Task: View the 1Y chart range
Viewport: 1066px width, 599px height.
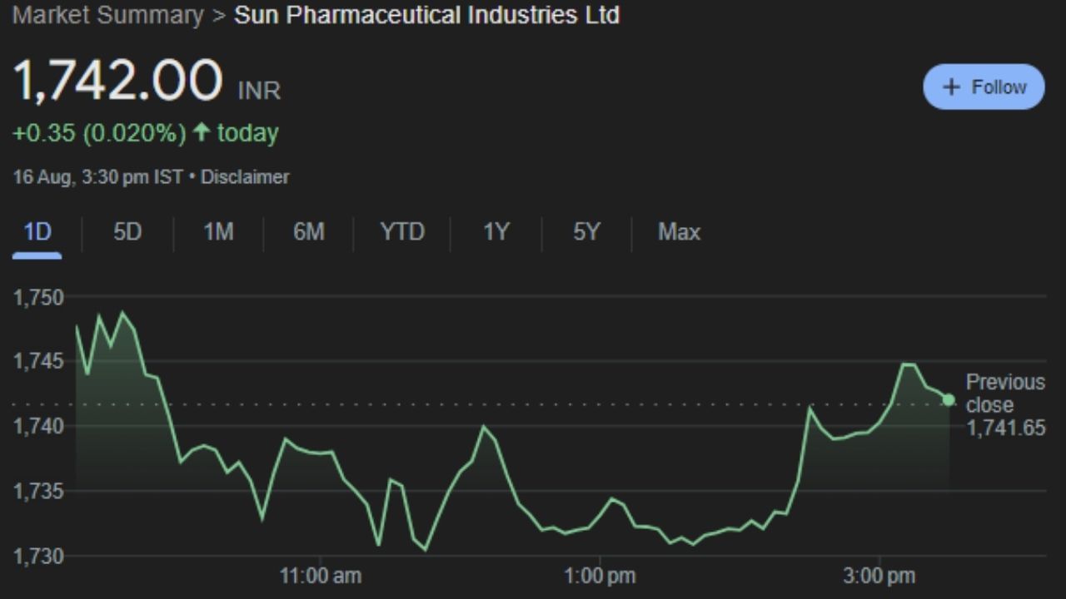Action: 496,232
